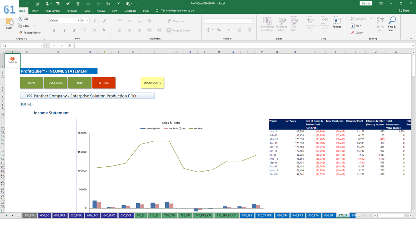Click the red SETTINGS button
The image size is (416, 234).
pos(104,83)
